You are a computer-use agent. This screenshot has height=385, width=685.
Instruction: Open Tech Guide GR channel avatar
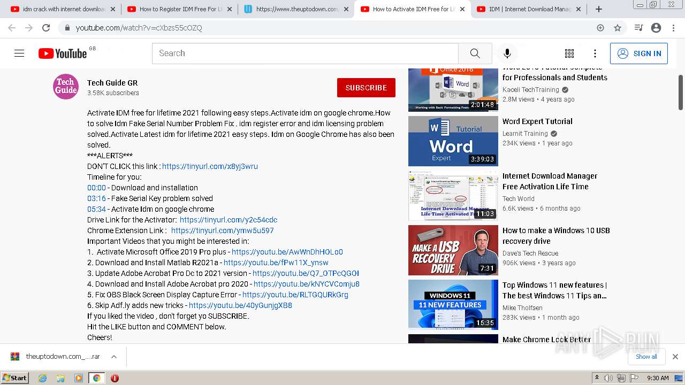pyautogui.click(x=66, y=87)
